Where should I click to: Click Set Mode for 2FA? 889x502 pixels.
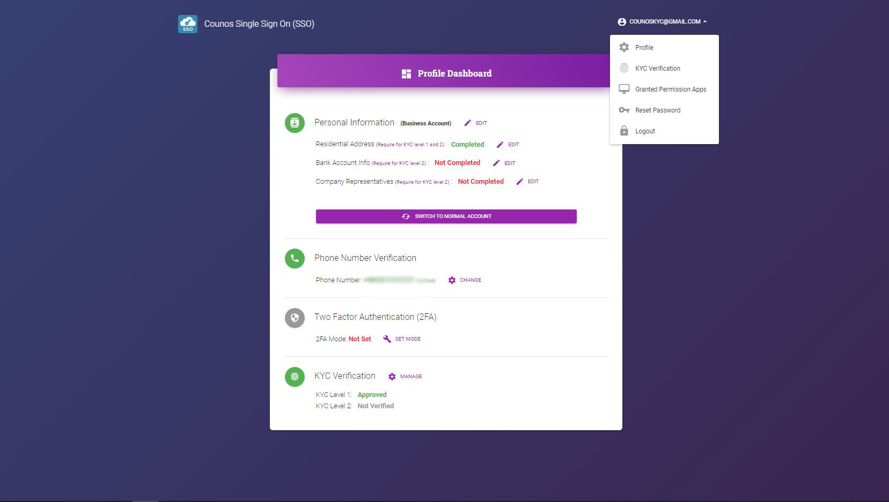[402, 339]
